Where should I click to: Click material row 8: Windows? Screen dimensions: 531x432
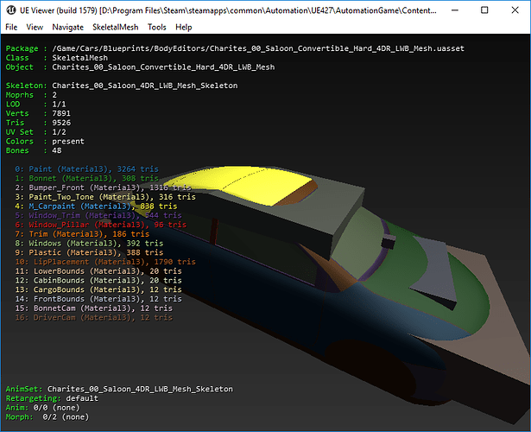click(x=89, y=244)
